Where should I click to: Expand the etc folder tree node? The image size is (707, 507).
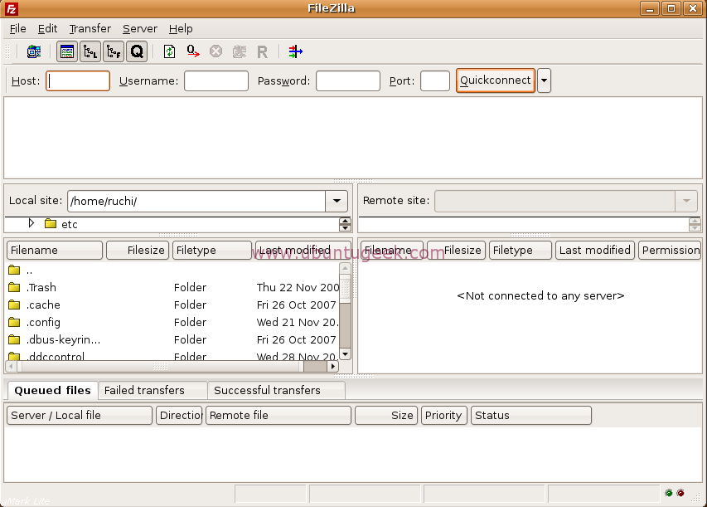click(31, 223)
